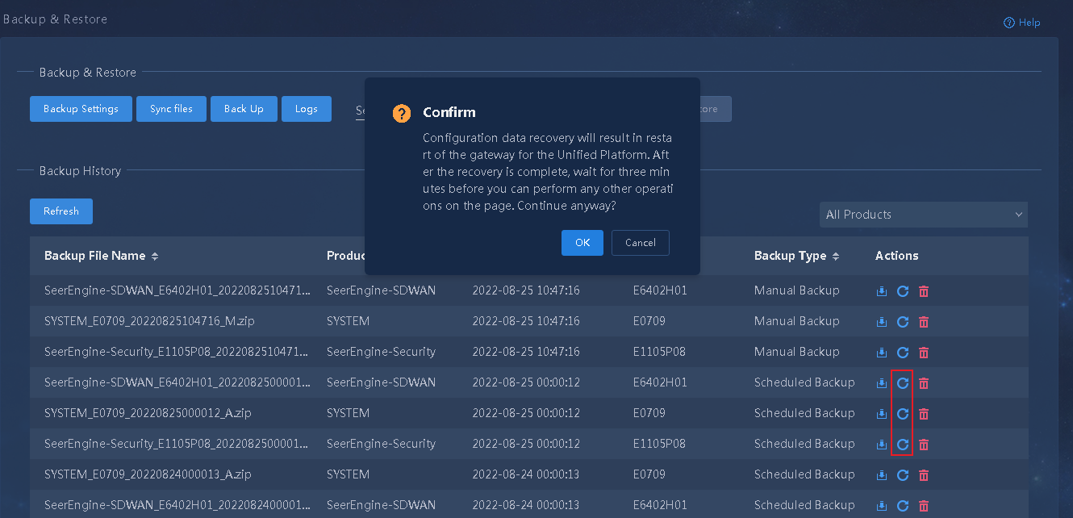
Task: Click the Actions column header
Action: [x=896, y=256]
